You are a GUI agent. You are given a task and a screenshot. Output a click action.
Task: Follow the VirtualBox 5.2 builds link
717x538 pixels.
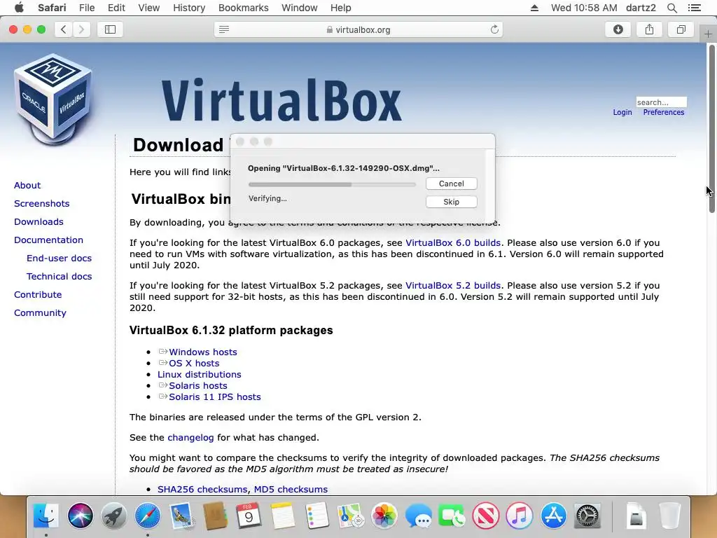[x=453, y=286]
